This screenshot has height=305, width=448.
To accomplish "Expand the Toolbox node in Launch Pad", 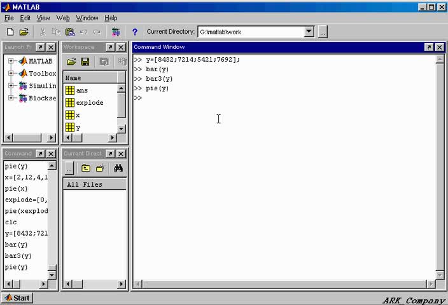I will [11, 73].
